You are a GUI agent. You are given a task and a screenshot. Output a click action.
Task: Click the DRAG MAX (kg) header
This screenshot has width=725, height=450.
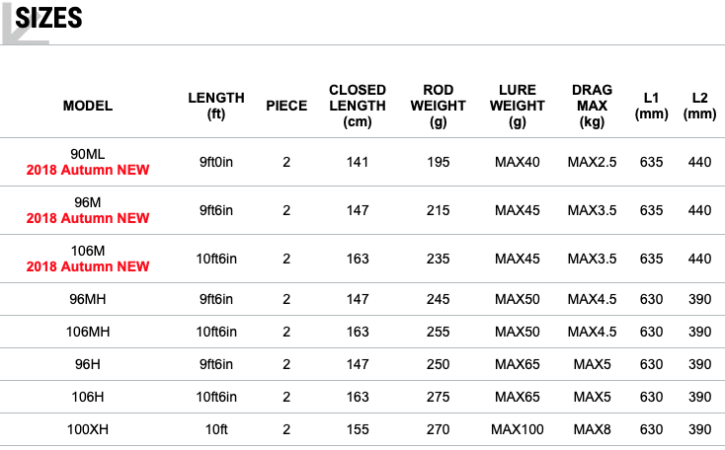(593, 106)
